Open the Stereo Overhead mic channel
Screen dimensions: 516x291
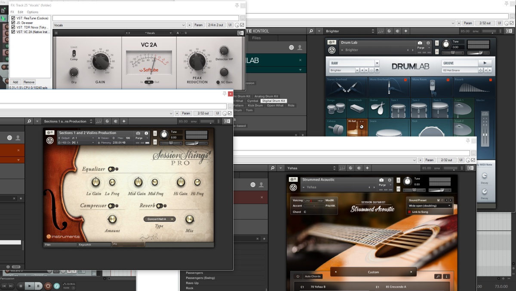pyautogui.click(x=347, y=87)
